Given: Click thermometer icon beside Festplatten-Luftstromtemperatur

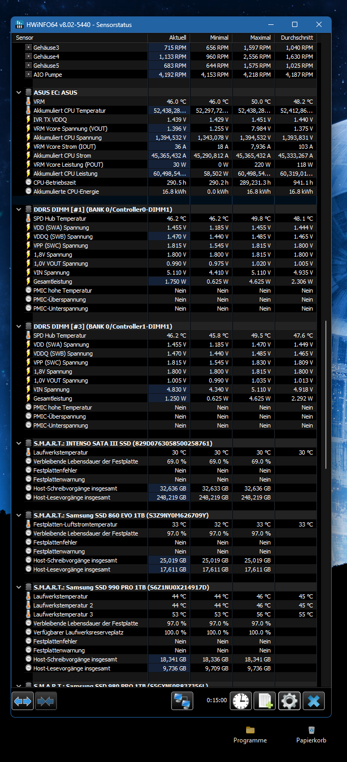Looking at the screenshot, I should [29, 524].
